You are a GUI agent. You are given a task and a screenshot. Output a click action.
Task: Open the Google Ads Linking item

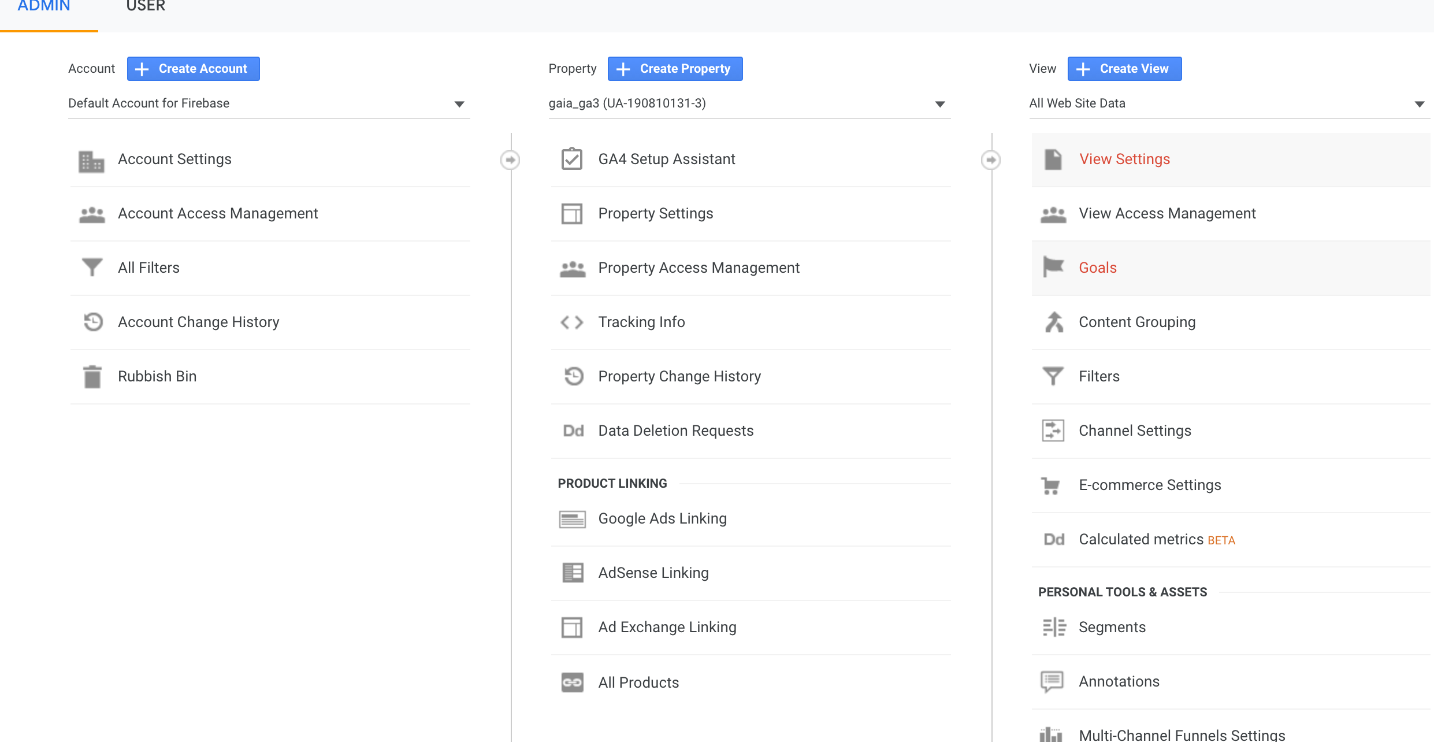(662, 518)
